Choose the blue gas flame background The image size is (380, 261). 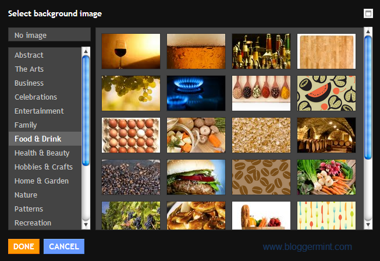tap(196, 93)
